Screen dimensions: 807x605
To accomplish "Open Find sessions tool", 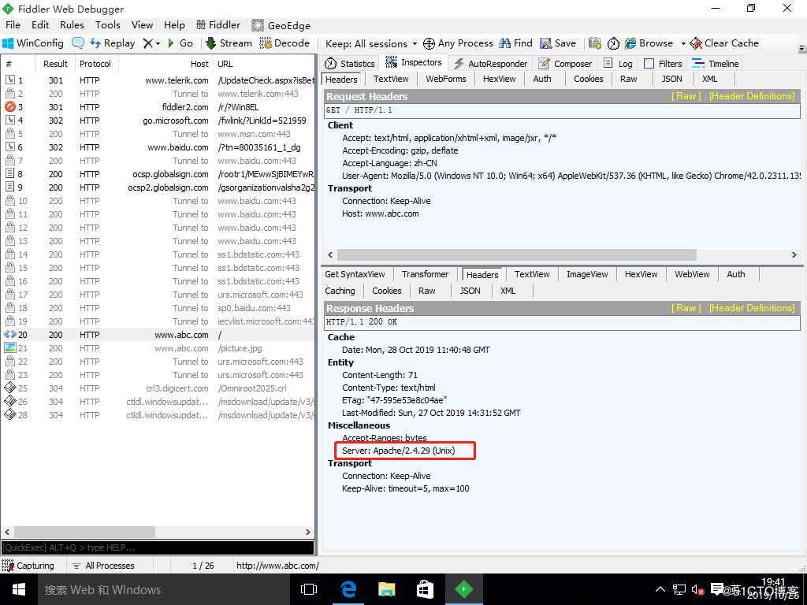I will pyautogui.click(x=516, y=43).
